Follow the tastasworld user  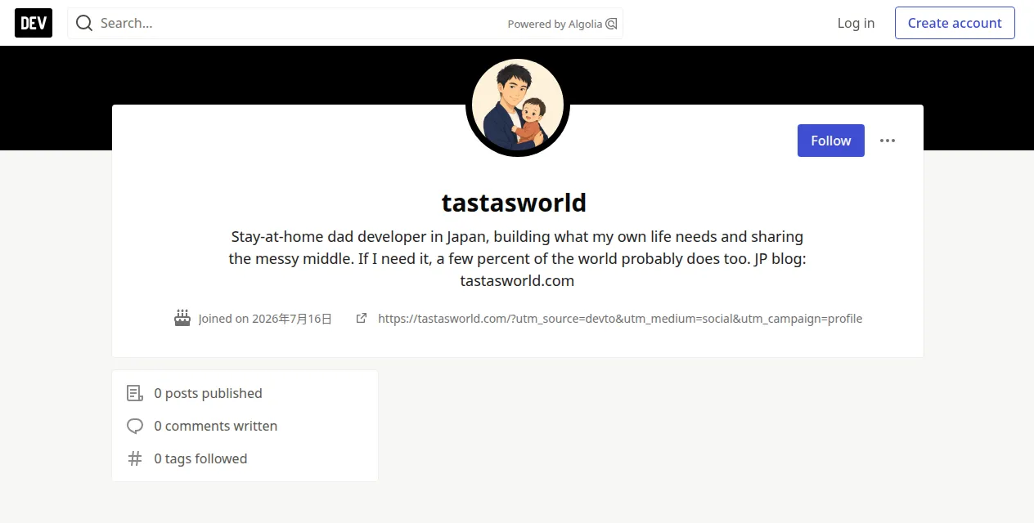(x=831, y=141)
